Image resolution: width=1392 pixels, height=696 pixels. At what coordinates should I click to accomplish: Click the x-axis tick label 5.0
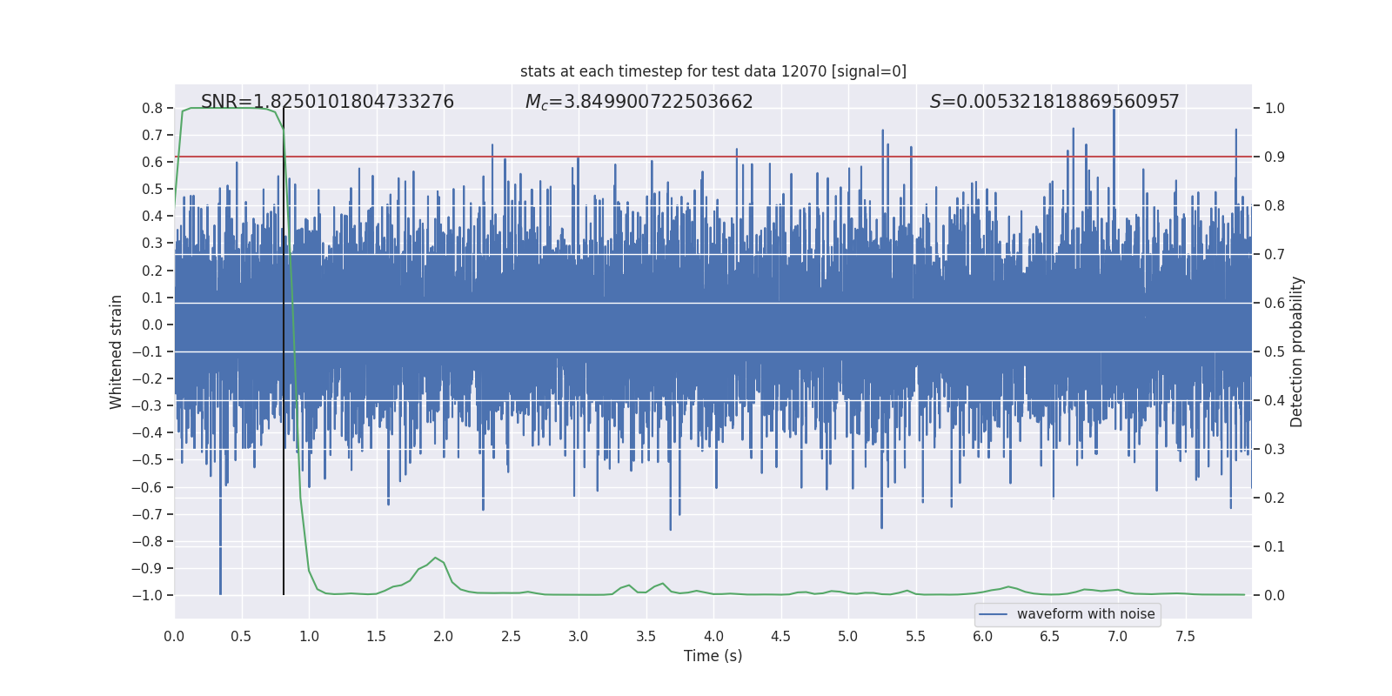click(x=848, y=636)
